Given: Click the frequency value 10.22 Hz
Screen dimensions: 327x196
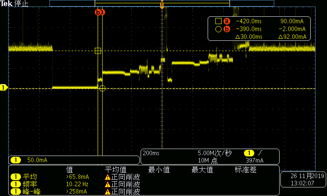Looking at the screenshot, I should (77, 184).
